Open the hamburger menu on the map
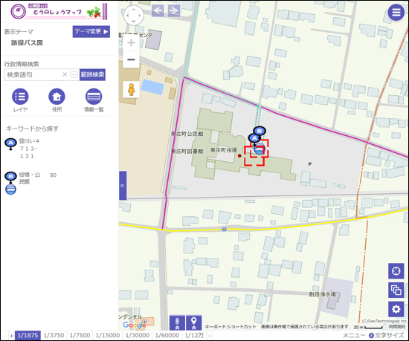The image size is (409, 341). pyautogui.click(x=396, y=12)
